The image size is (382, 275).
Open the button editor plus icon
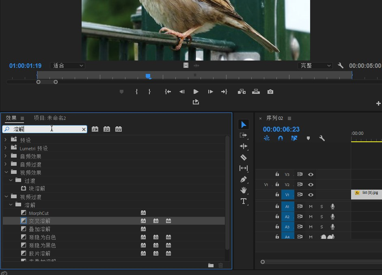[x=378, y=103]
